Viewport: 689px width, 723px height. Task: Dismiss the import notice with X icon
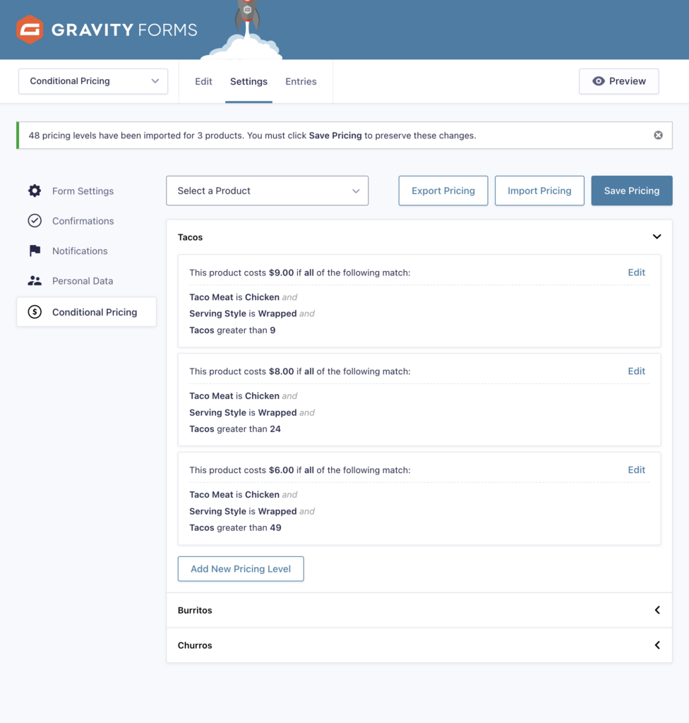click(x=658, y=136)
